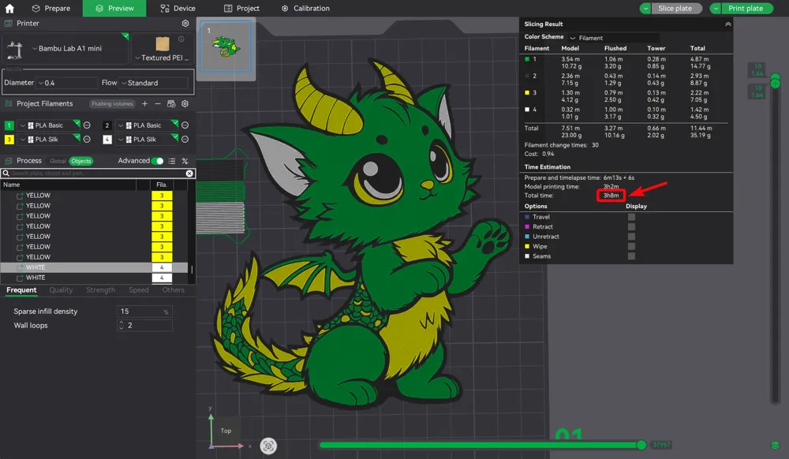Go to the home screen icon
This screenshot has height=459, width=789.
point(9,8)
